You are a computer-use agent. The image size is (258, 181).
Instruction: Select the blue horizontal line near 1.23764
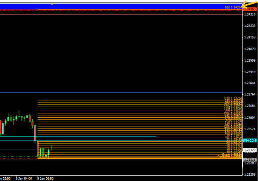pos(121,92)
